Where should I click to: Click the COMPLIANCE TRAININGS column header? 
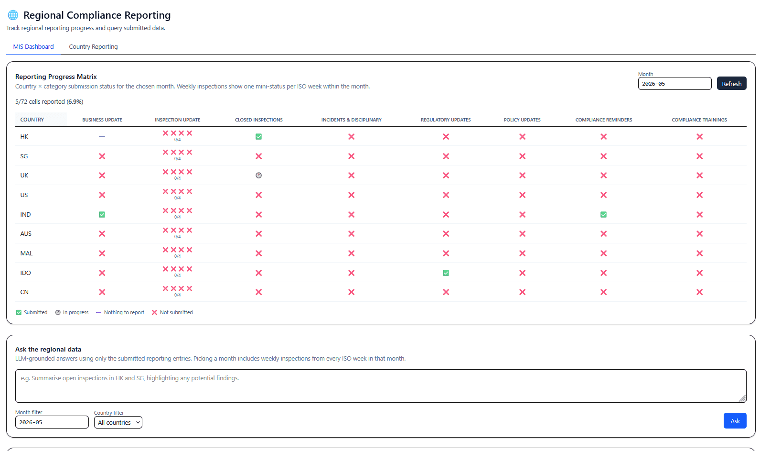pyautogui.click(x=699, y=120)
